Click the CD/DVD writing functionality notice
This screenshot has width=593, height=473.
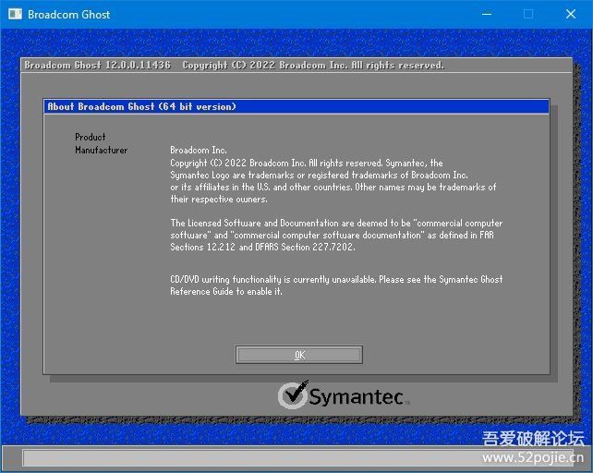(336, 285)
